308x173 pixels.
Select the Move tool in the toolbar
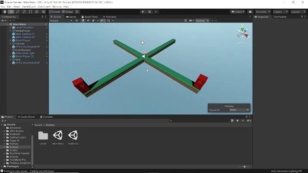click(11, 12)
